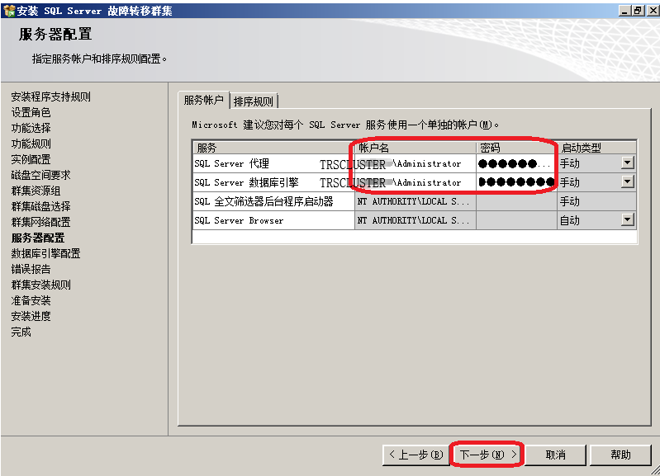Image resolution: width=660 pixels, height=476 pixels.
Task: Restore down the installer window
Action: [639, 11]
